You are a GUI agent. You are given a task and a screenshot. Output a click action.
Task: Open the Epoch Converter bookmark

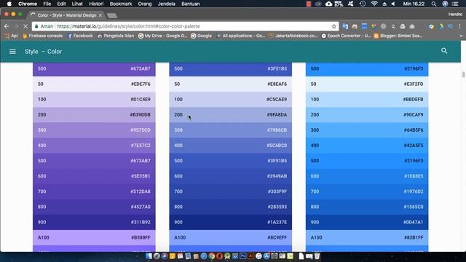point(346,36)
